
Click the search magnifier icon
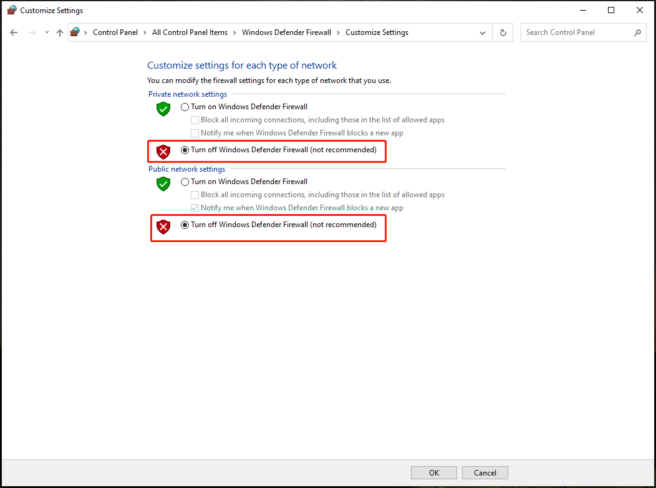tap(637, 32)
